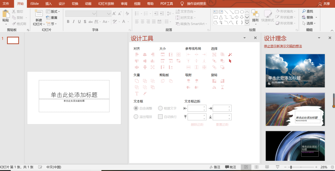Viewport: 335px width, 171px height.
Task: Click the slide sorter view icon in status bar
Action: (257, 167)
